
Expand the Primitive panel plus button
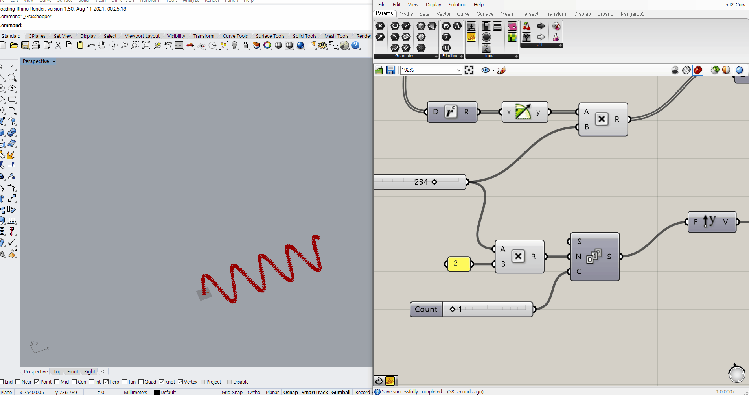461,56
